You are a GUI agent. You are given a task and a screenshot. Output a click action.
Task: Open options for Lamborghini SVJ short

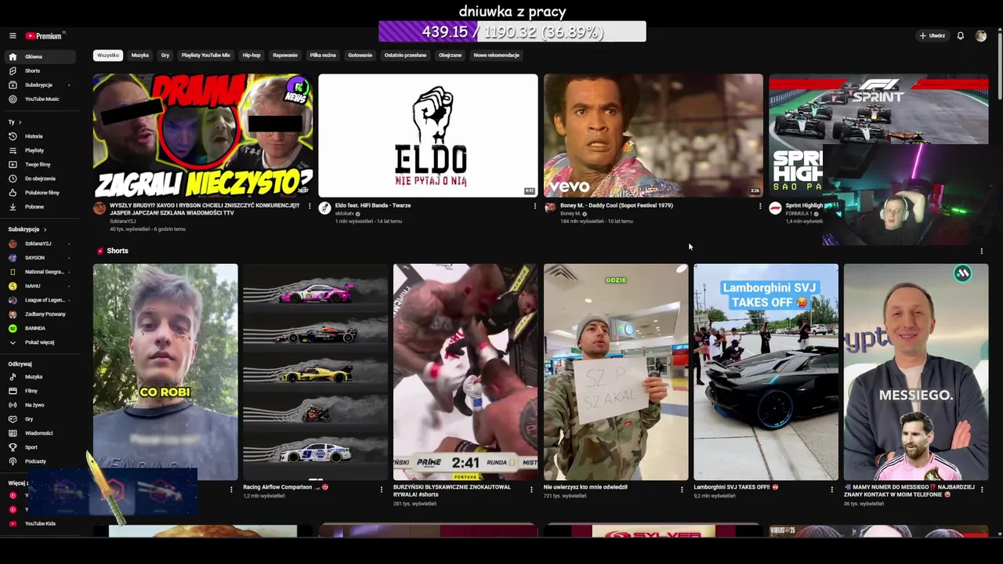coord(832,490)
